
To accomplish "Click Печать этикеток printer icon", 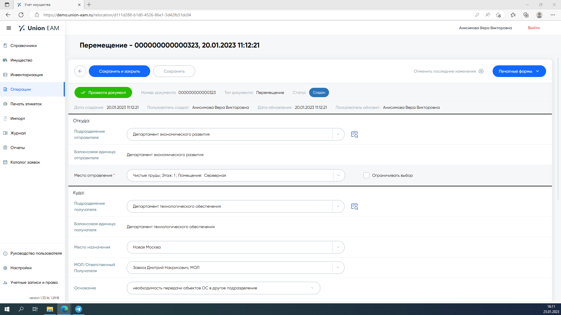I will click(5, 104).
